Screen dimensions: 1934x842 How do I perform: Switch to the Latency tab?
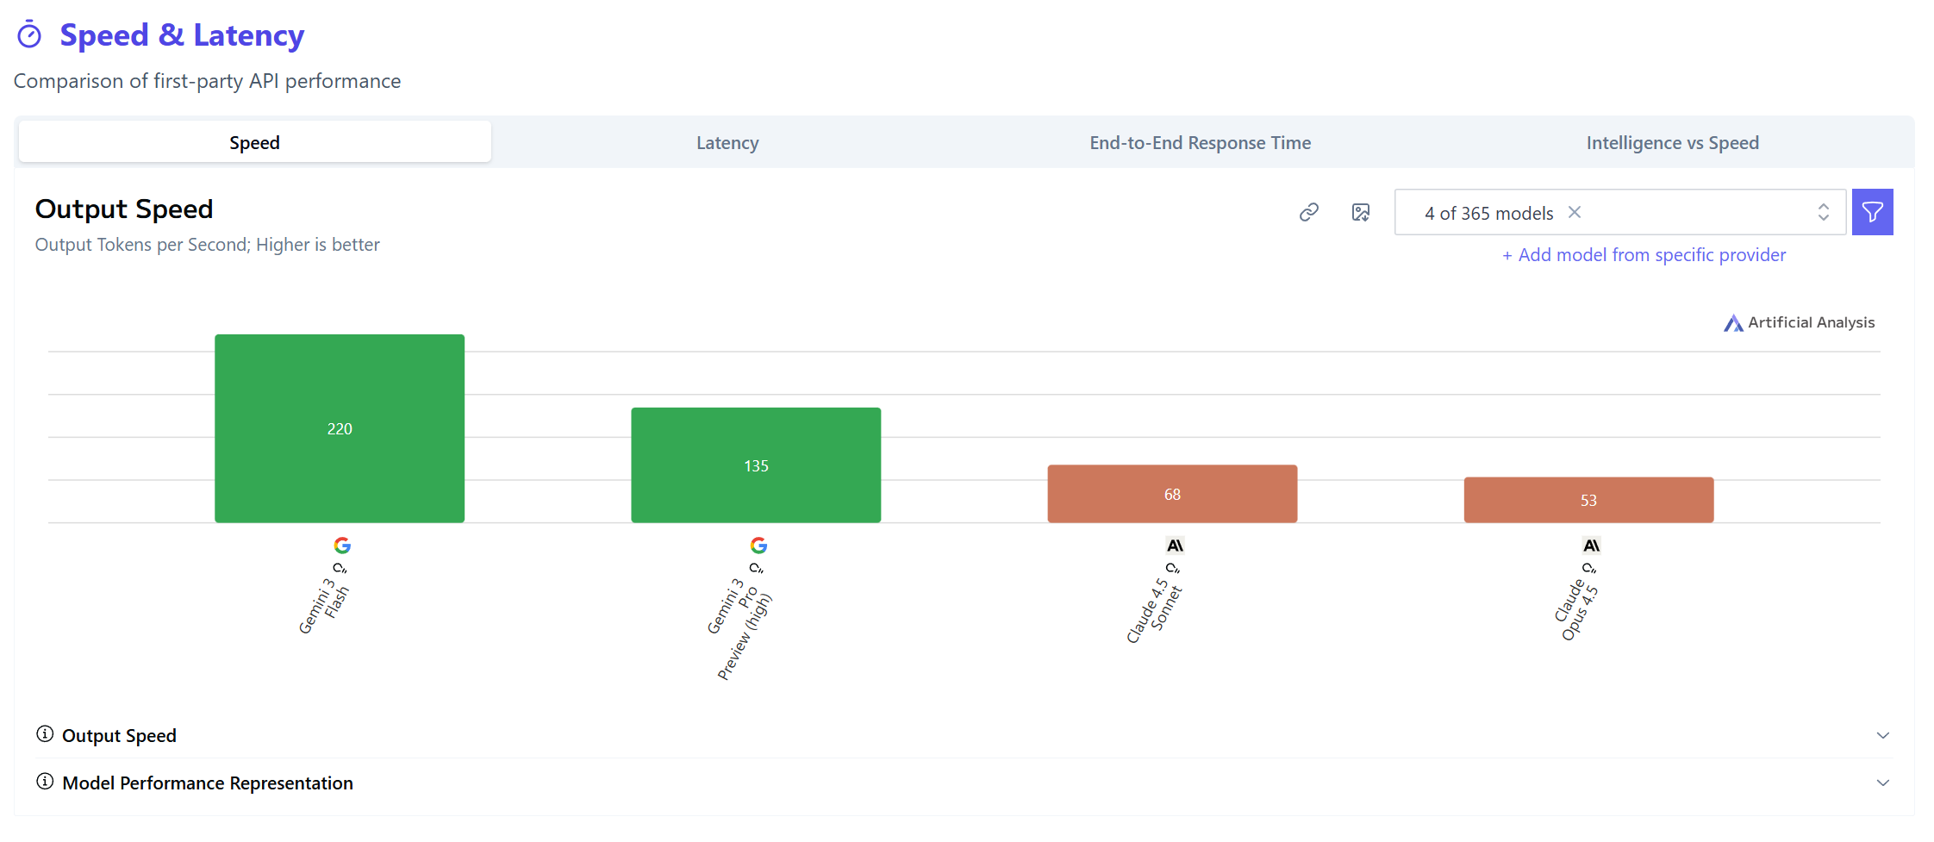727,142
